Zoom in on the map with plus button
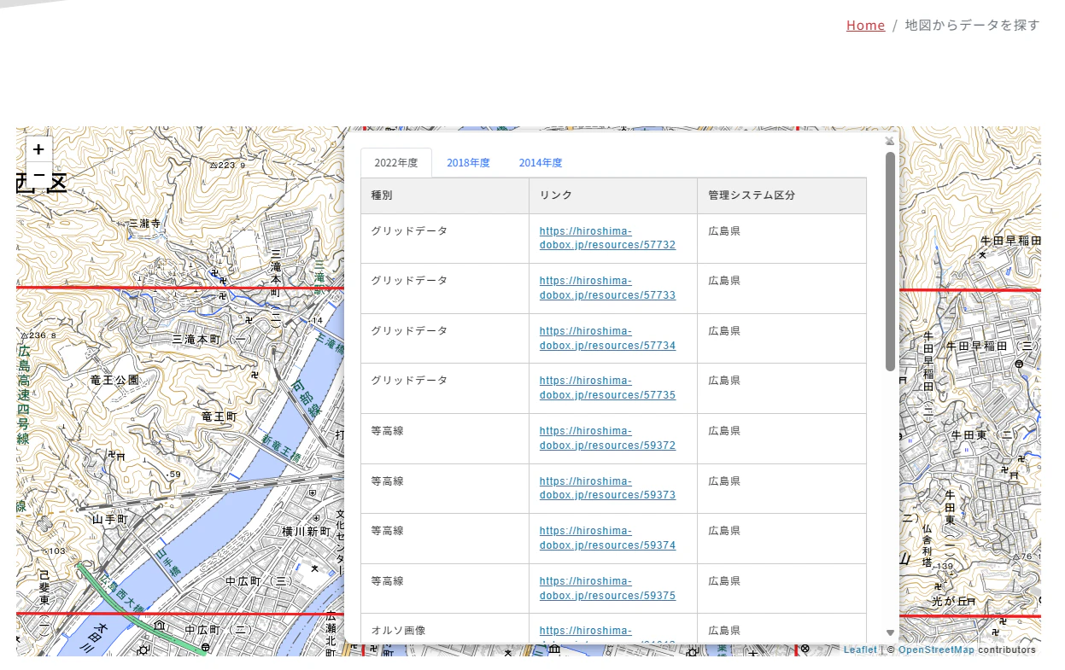 (39, 149)
